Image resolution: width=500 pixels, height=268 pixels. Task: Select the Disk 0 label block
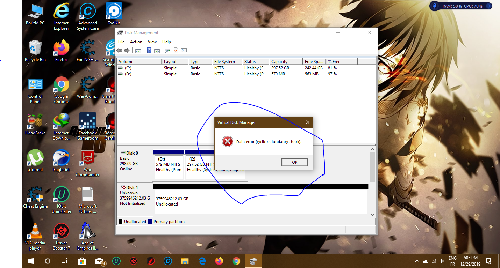coord(135,164)
